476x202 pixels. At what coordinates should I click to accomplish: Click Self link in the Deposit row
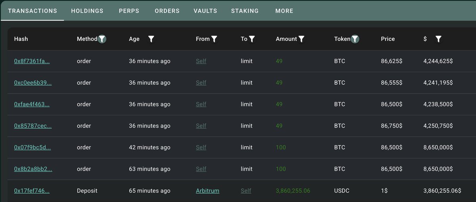(x=246, y=191)
